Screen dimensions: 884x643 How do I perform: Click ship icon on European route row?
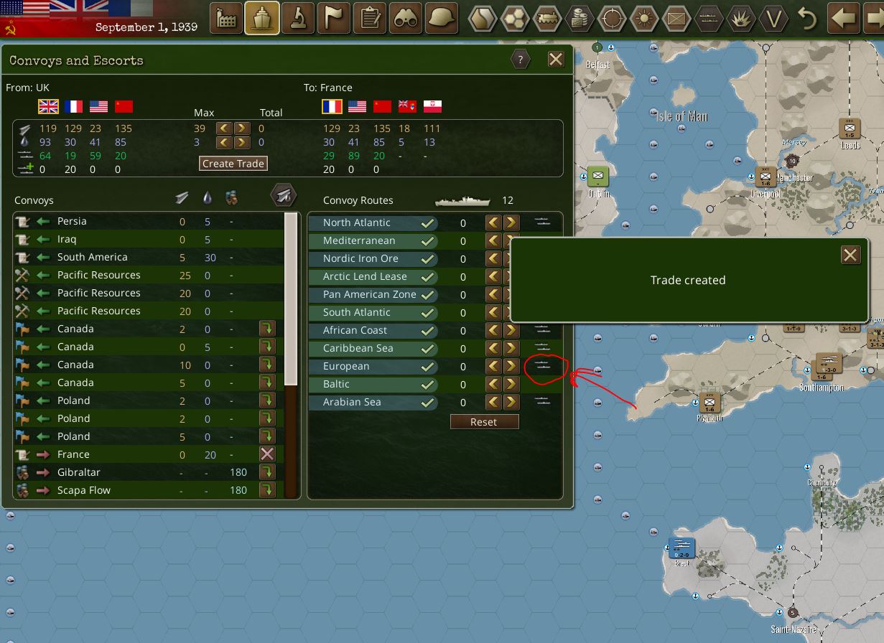[x=543, y=366]
